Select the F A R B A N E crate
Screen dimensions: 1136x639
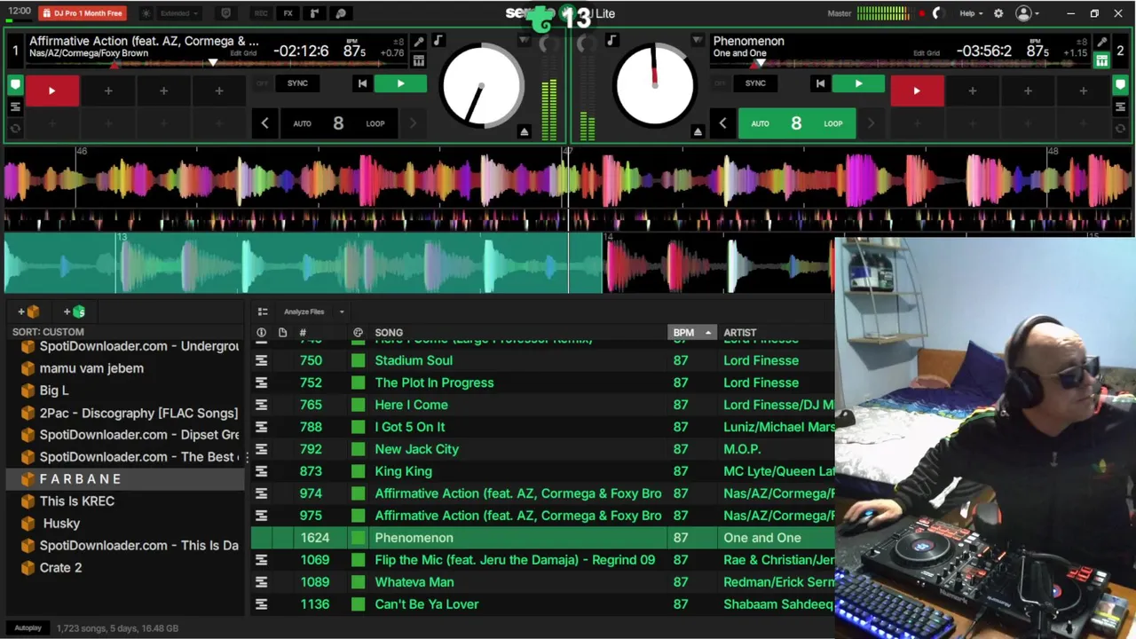[x=124, y=479]
